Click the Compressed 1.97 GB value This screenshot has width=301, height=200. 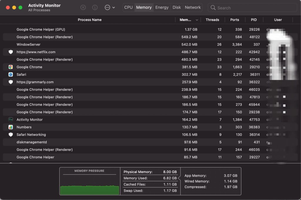[230, 187]
